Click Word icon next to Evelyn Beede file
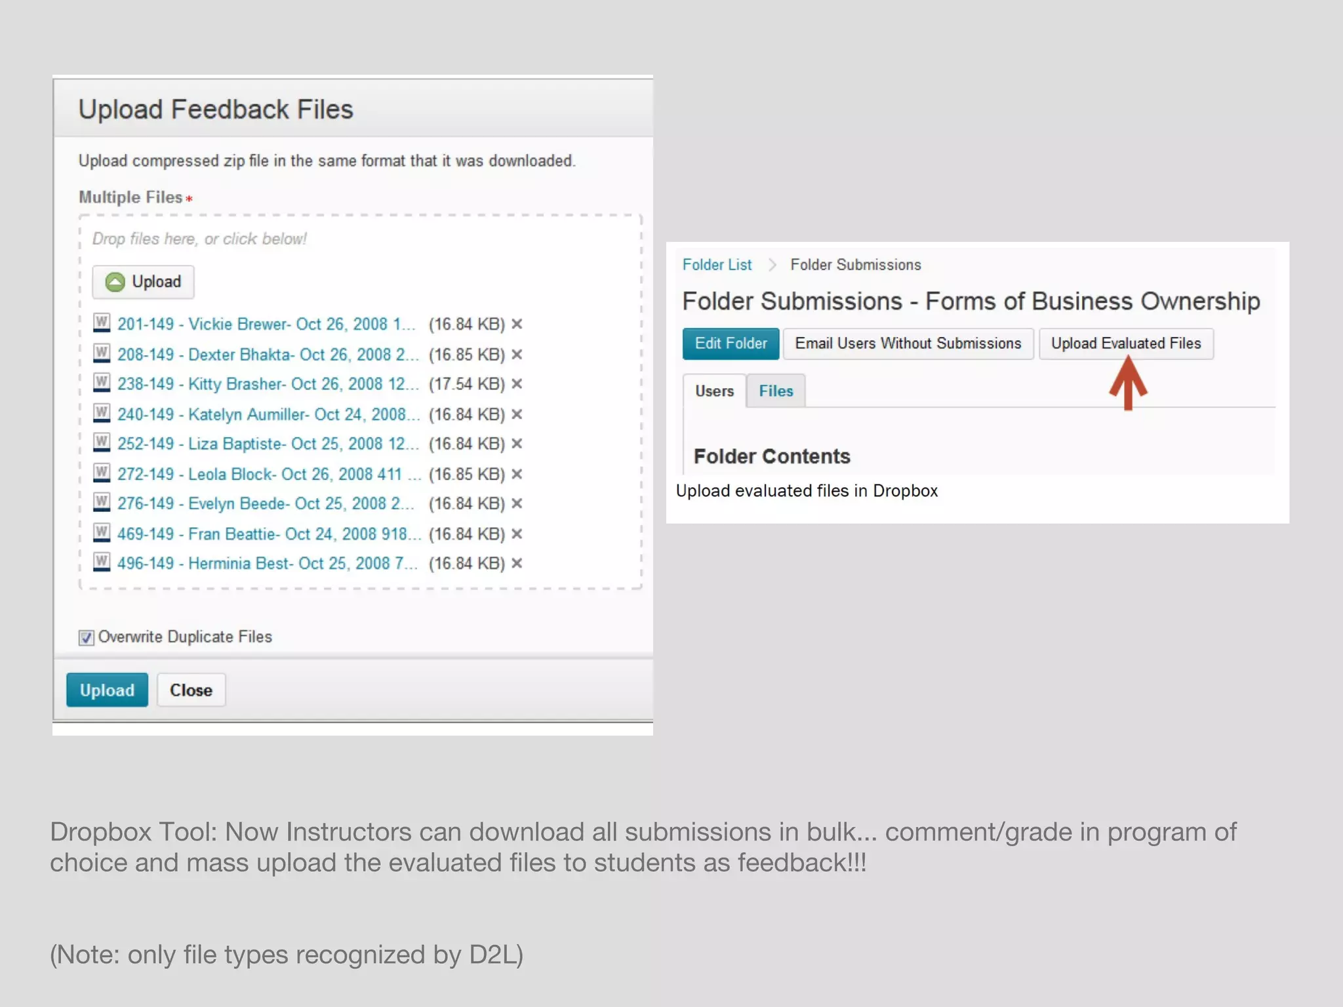This screenshot has width=1343, height=1007. click(x=102, y=503)
